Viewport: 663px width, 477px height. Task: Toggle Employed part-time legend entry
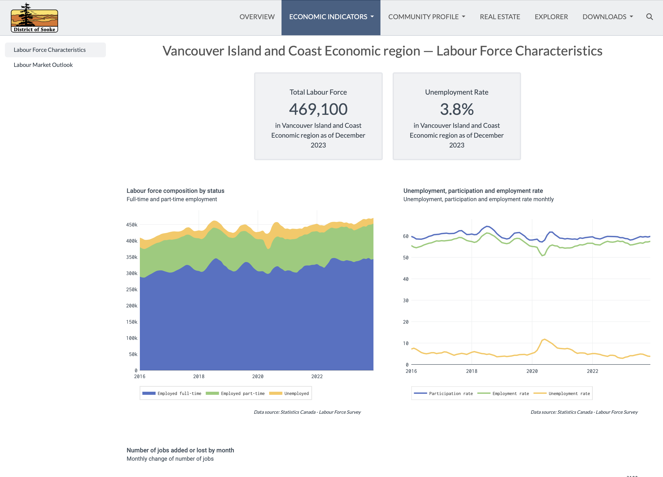pyautogui.click(x=235, y=393)
